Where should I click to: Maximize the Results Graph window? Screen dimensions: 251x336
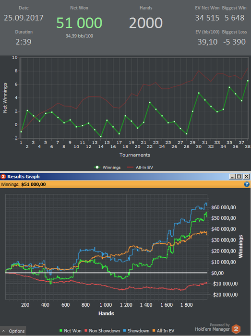(239, 177)
